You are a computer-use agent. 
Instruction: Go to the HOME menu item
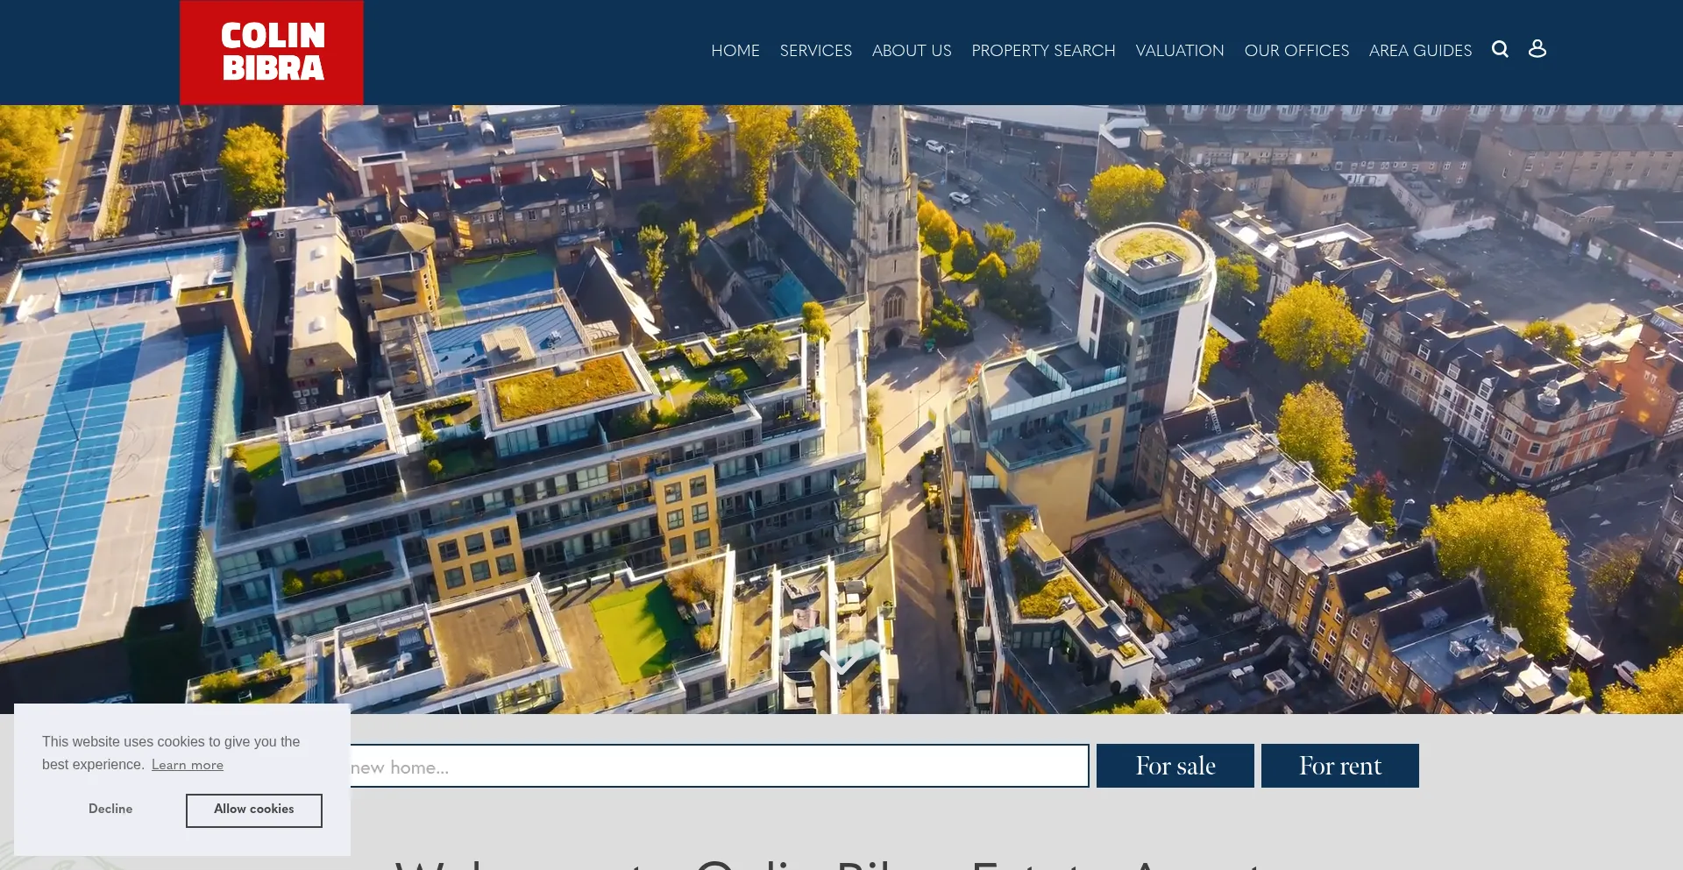pos(735,51)
